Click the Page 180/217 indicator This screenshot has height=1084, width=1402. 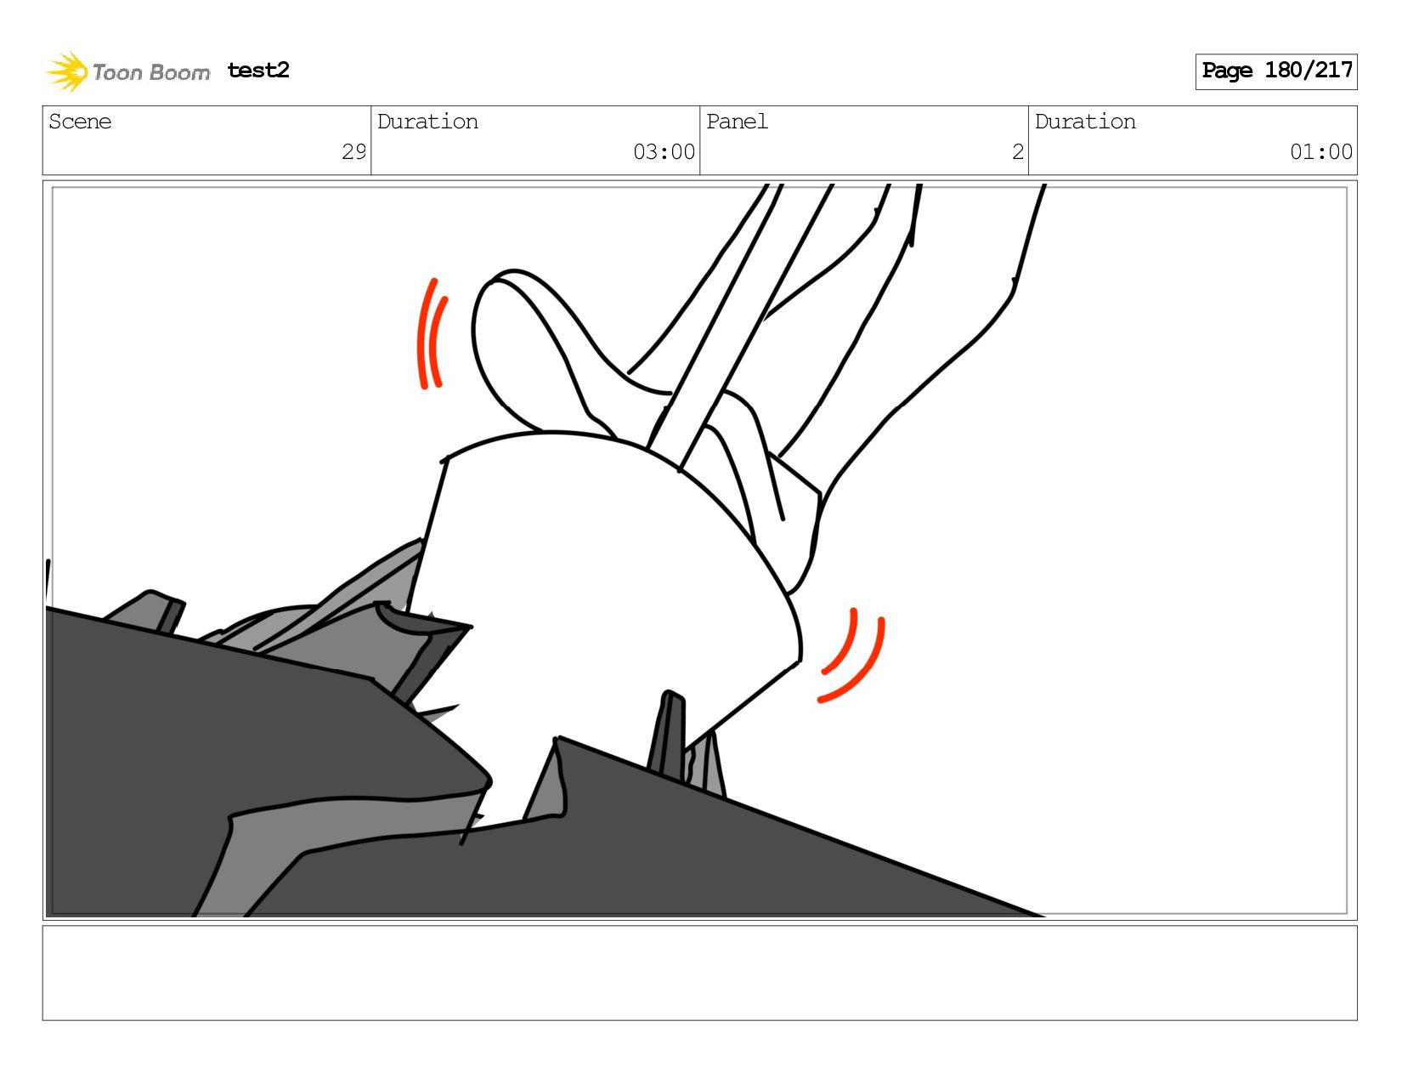click(1276, 71)
